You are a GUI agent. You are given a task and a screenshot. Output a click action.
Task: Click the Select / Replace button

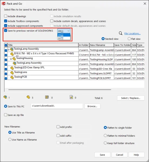coord(131,98)
